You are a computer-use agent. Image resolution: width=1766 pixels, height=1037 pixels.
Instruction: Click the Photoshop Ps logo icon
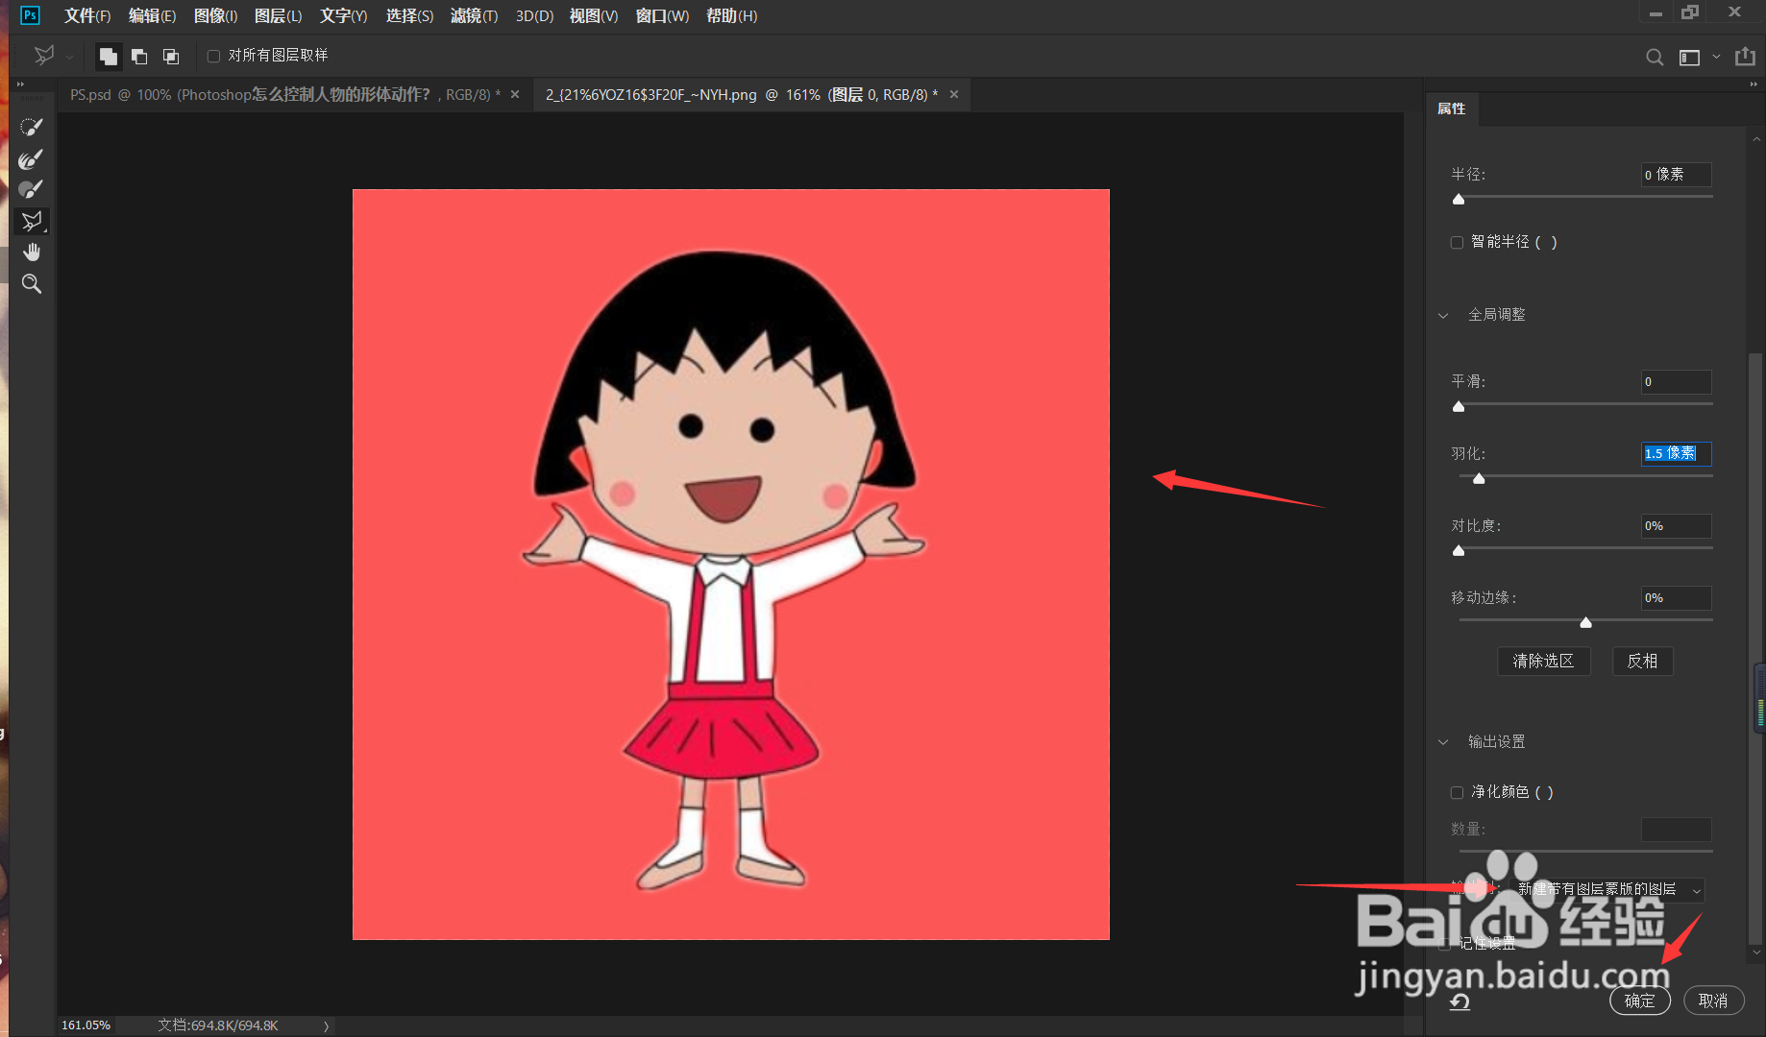[x=30, y=15]
